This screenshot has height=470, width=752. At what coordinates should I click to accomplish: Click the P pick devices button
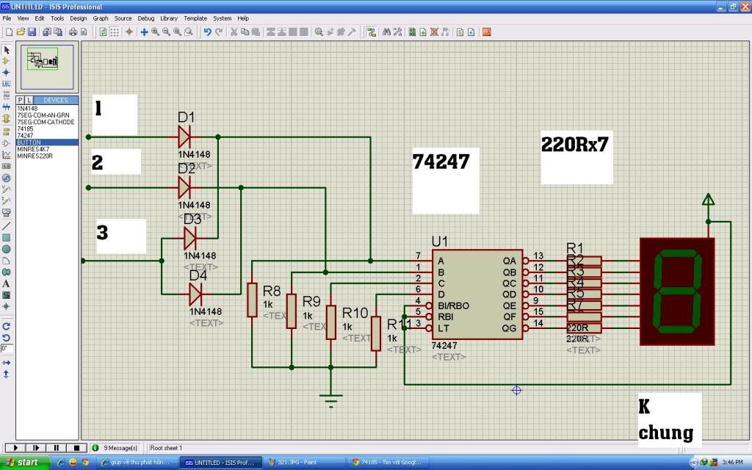point(20,100)
